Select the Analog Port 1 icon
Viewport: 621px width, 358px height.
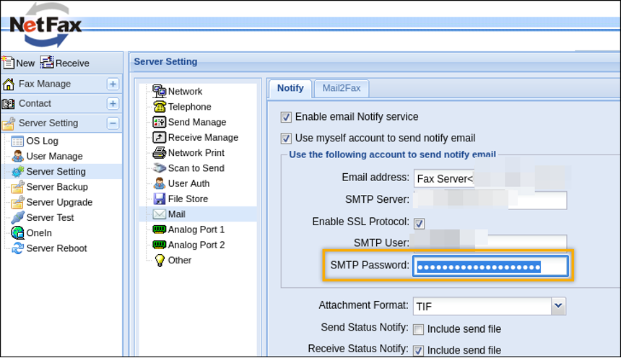click(160, 230)
